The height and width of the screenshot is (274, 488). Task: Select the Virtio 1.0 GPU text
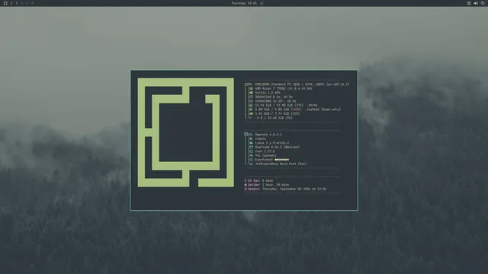(x=268, y=93)
